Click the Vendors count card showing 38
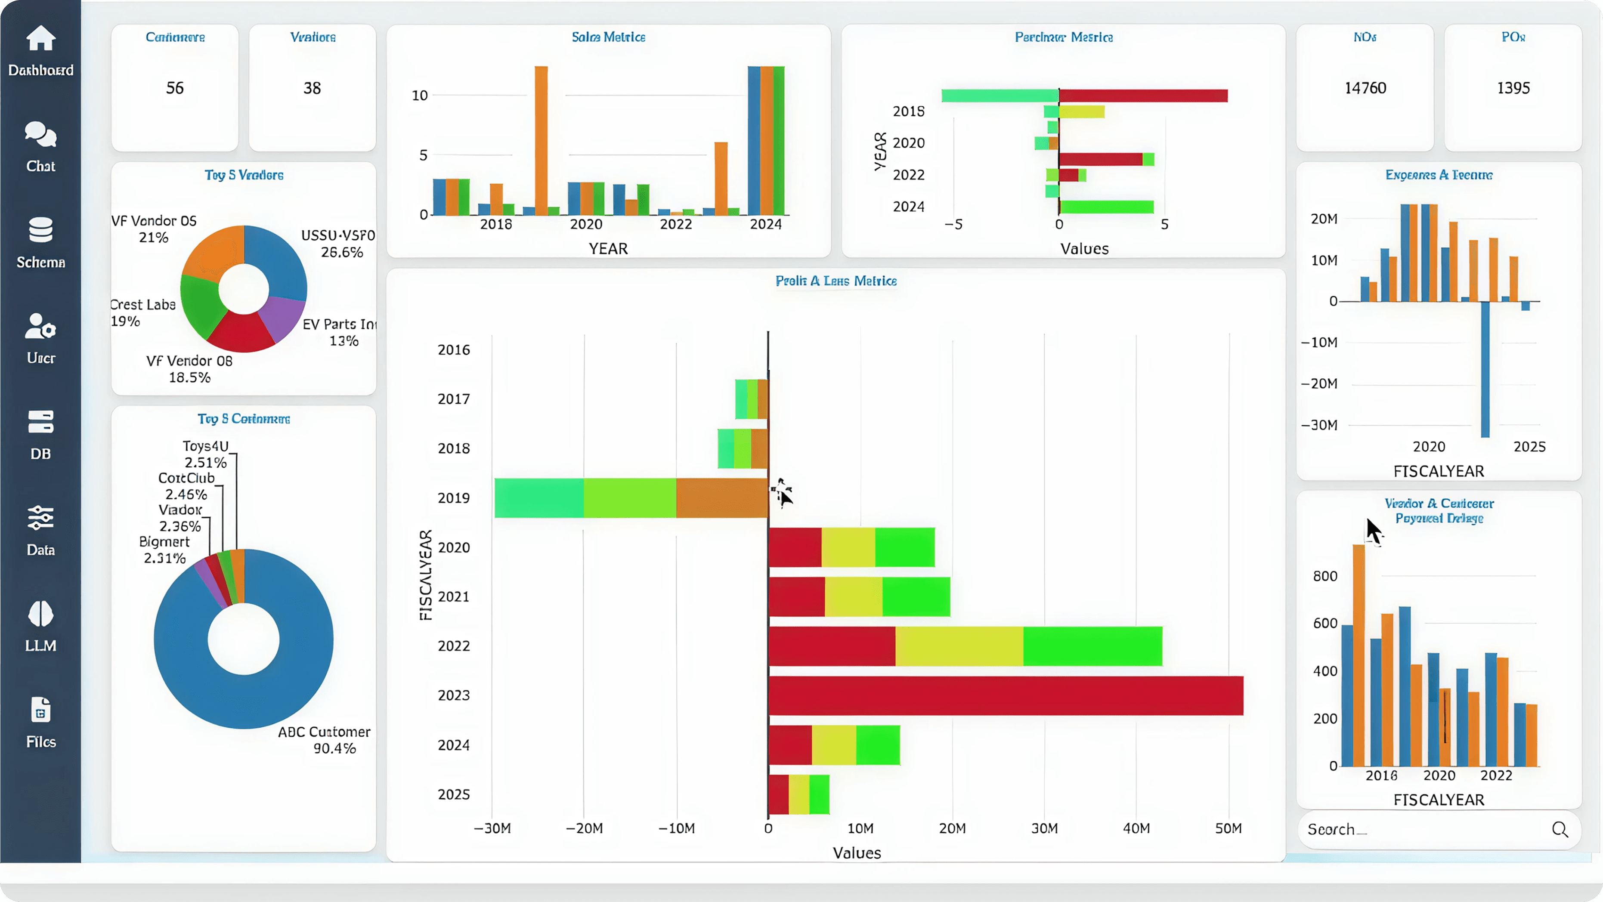The height and width of the screenshot is (902, 1603). (x=313, y=88)
